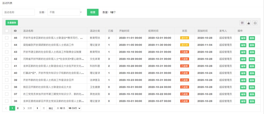Check the row with ID 42

pos(7,59)
